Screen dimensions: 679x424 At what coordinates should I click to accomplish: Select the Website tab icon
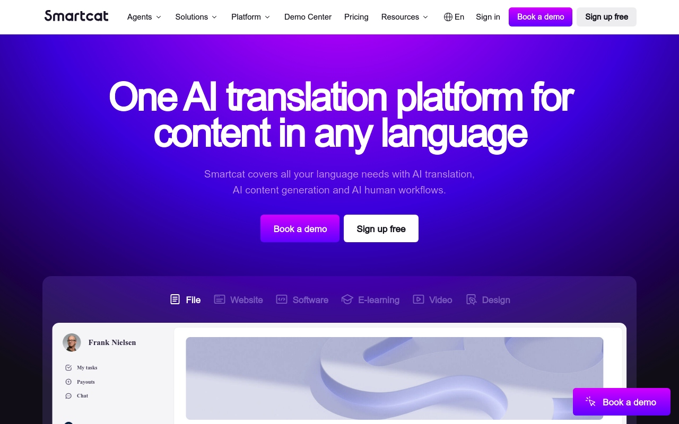click(220, 299)
